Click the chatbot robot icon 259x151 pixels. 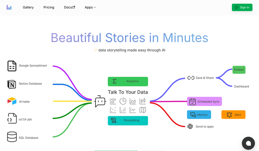point(100,101)
